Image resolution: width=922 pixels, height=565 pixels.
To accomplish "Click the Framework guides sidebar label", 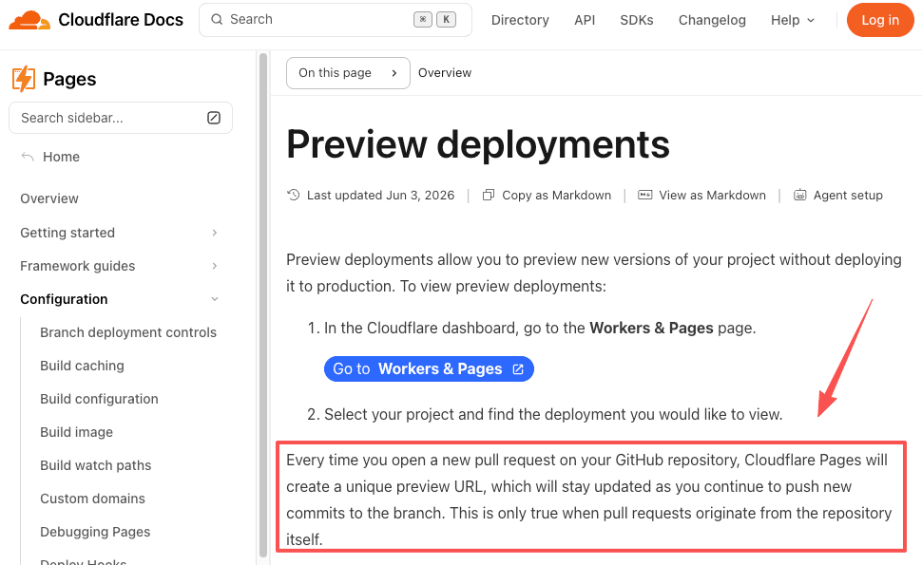I will point(77,266).
